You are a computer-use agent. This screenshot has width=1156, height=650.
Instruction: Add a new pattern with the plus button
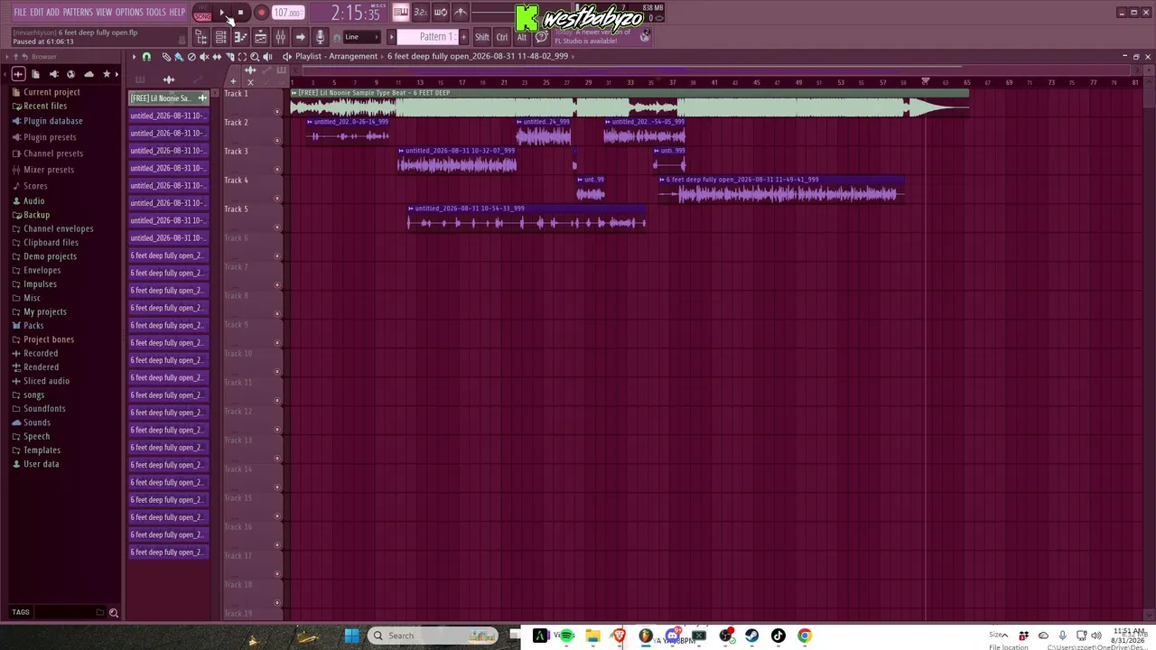tap(463, 37)
